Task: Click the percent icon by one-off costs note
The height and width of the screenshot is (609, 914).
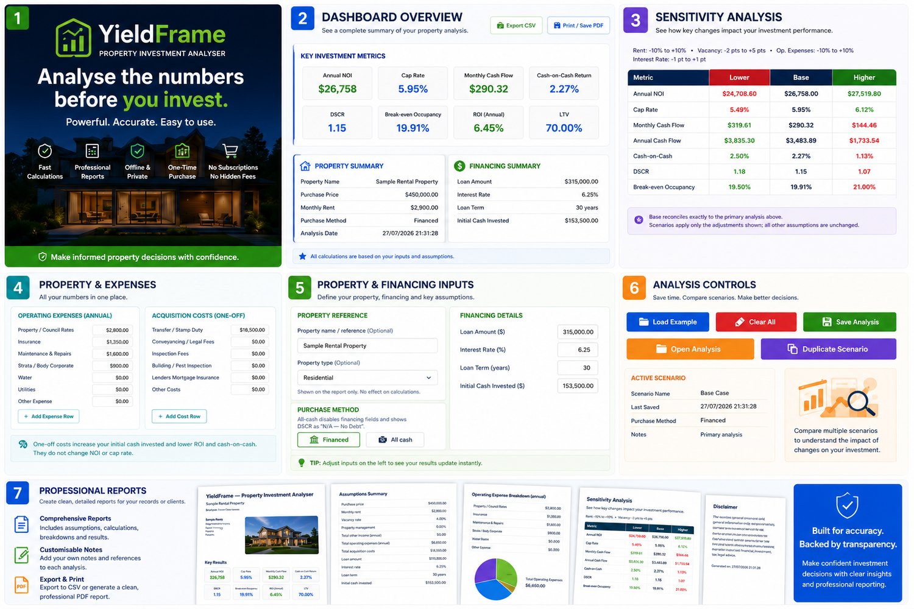Action: click(23, 445)
